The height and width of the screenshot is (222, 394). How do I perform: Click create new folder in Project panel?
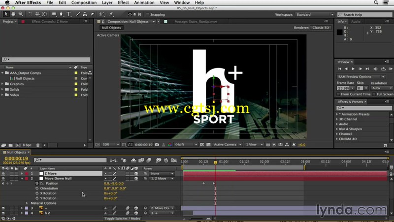(10, 145)
